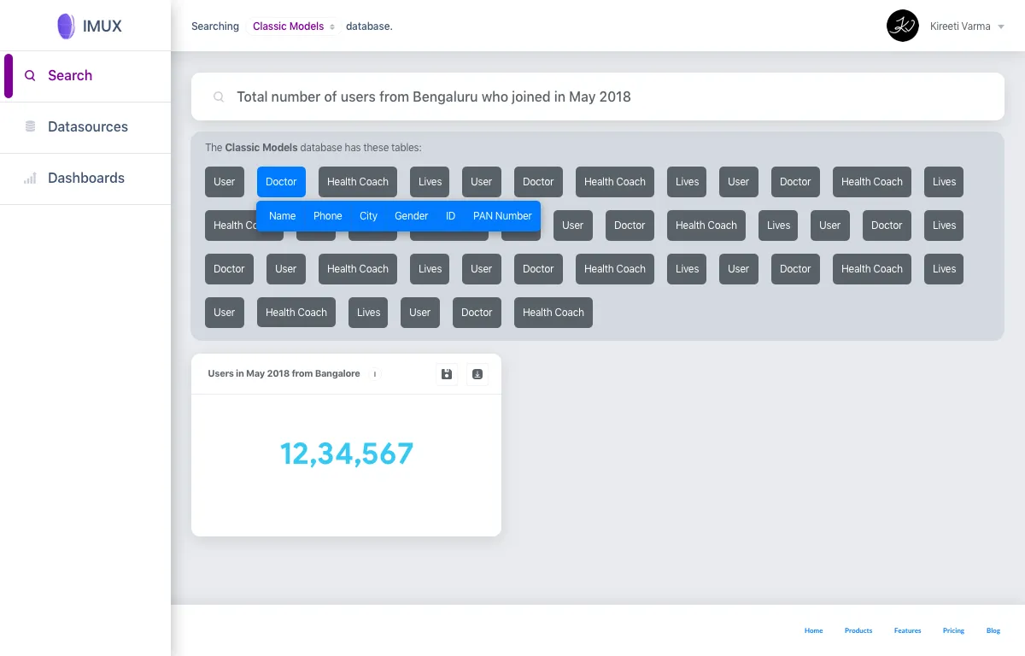Open the Classic Models database selector
The image size is (1025, 656).
click(x=294, y=26)
